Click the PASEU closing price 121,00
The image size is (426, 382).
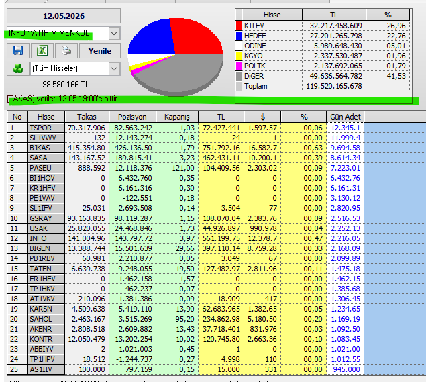(x=183, y=168)
